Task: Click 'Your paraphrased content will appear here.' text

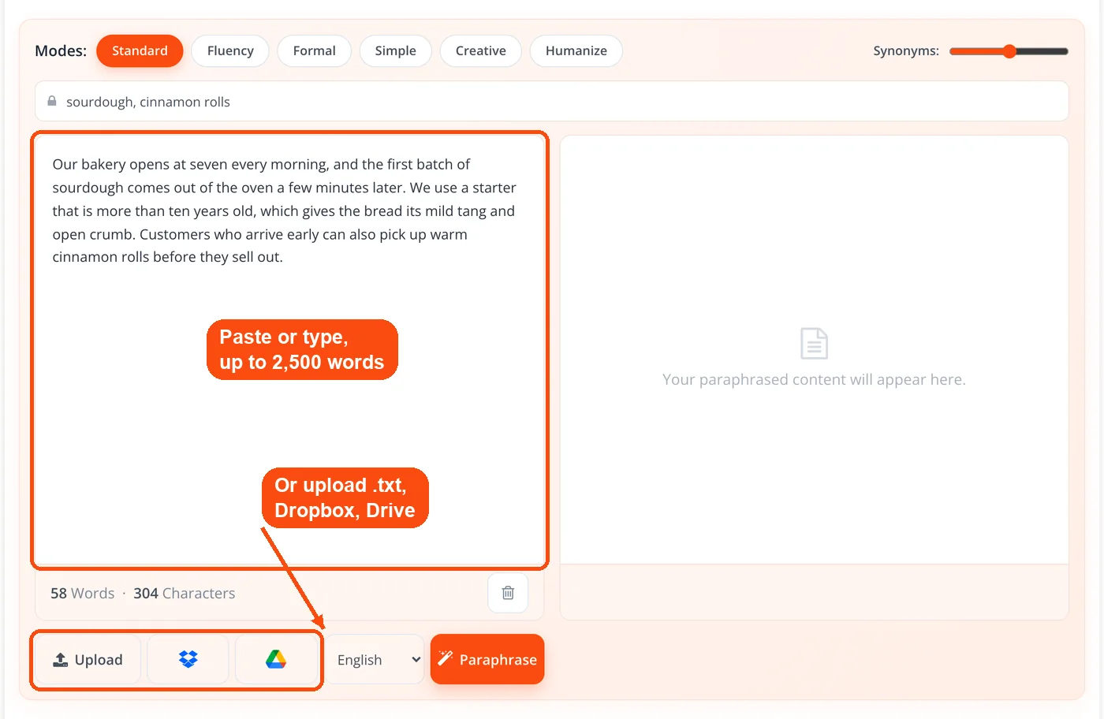Action: point(814,380)
